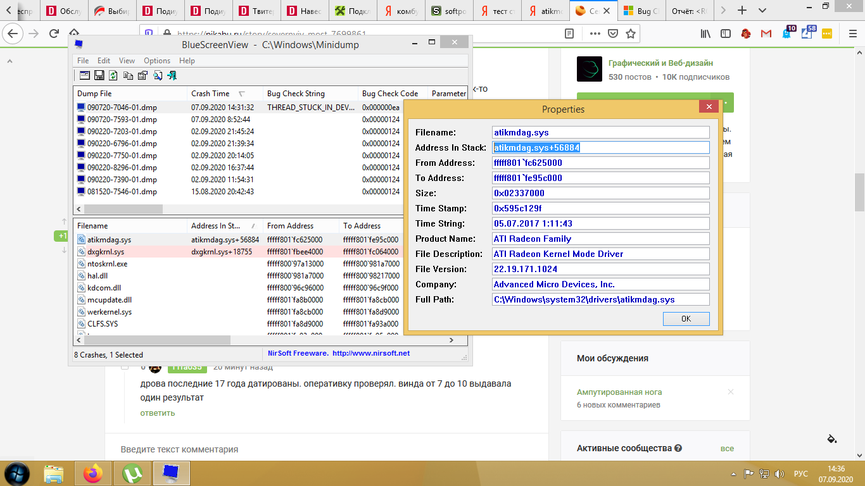Open Firefox from the taskbar

(x=93, y=473)
